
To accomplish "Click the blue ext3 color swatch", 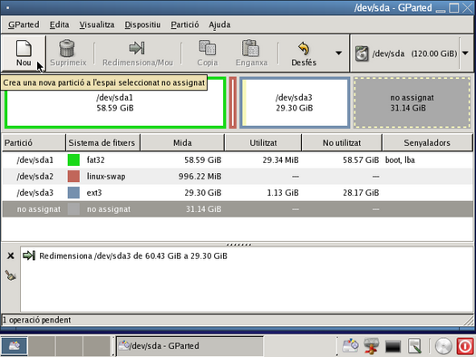I will tap(73, 193).
